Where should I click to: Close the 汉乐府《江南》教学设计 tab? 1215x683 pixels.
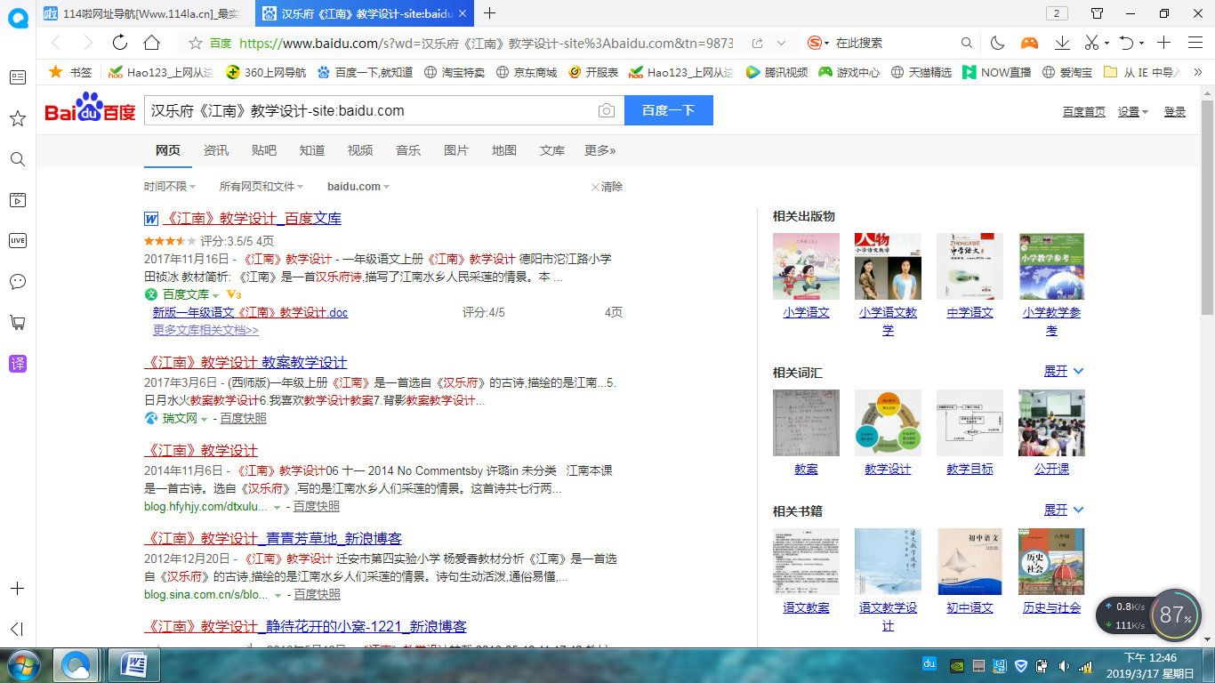click(x=463, y=13)
